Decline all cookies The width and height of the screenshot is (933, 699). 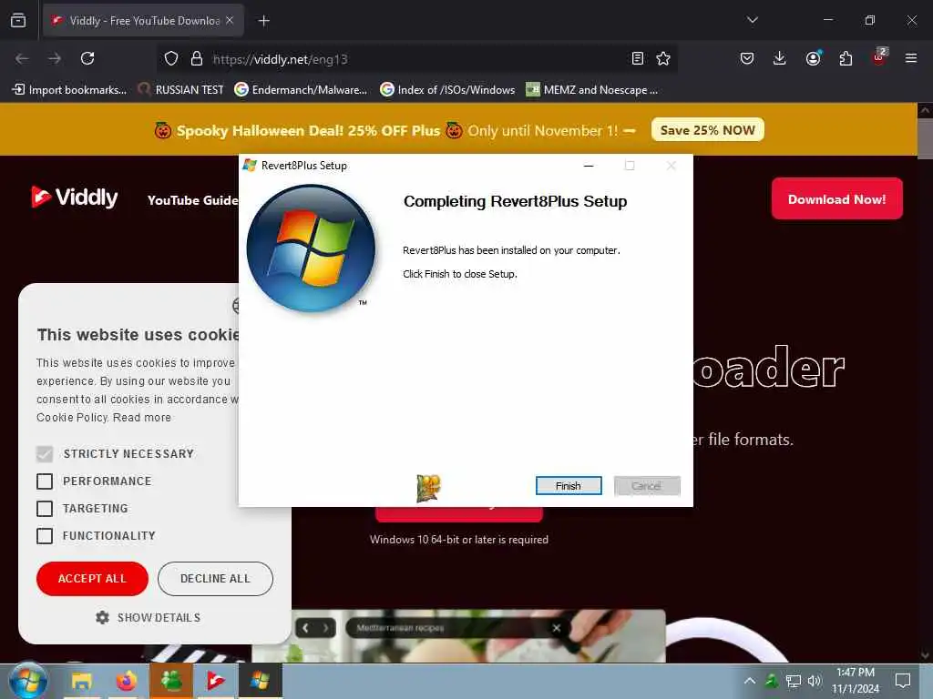pos(215,578)
